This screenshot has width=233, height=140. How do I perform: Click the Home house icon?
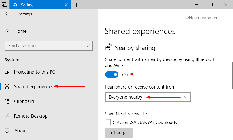[x=7, y=31]
